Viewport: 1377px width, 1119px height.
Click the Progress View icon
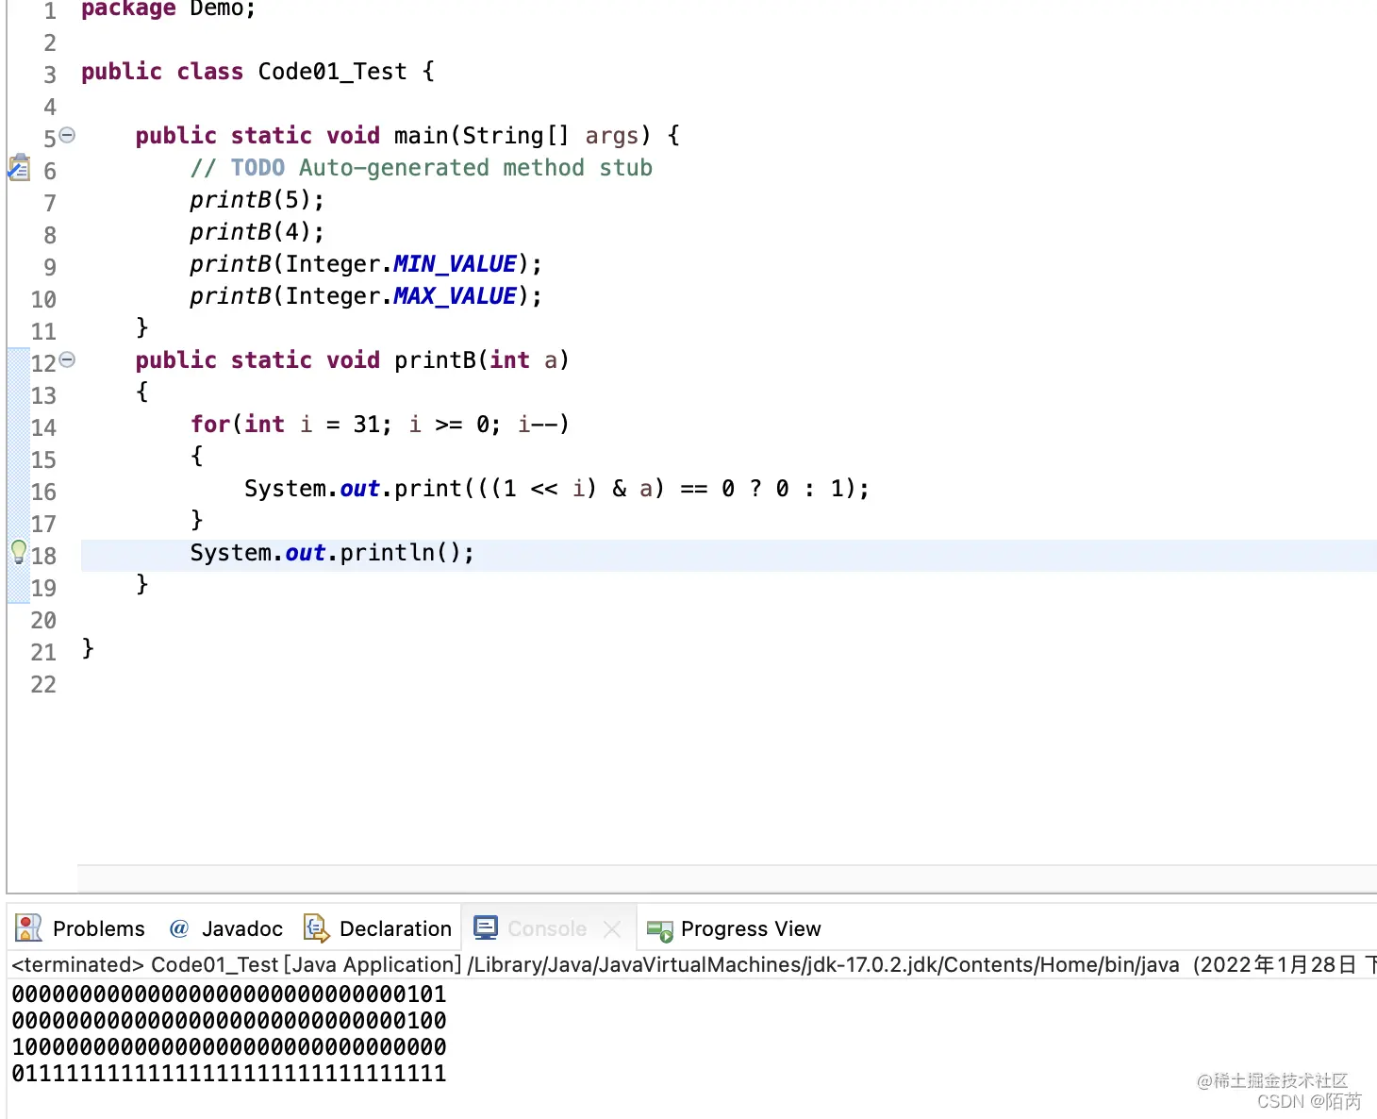659,930
